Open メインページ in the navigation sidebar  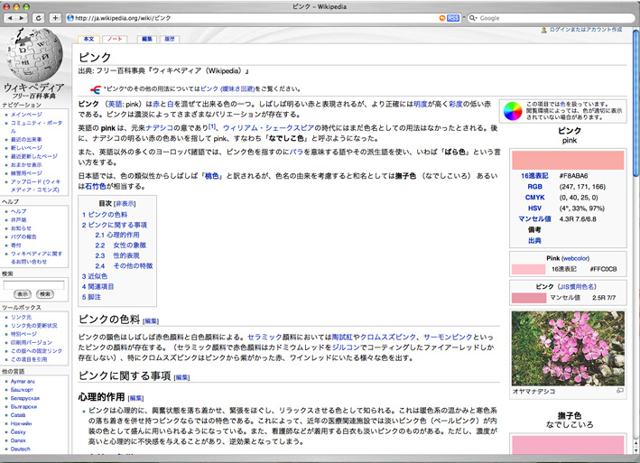click(26, 115)
